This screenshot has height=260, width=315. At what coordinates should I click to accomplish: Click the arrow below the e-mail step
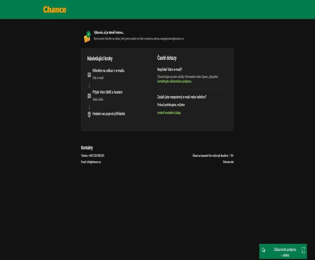[89, 85]
